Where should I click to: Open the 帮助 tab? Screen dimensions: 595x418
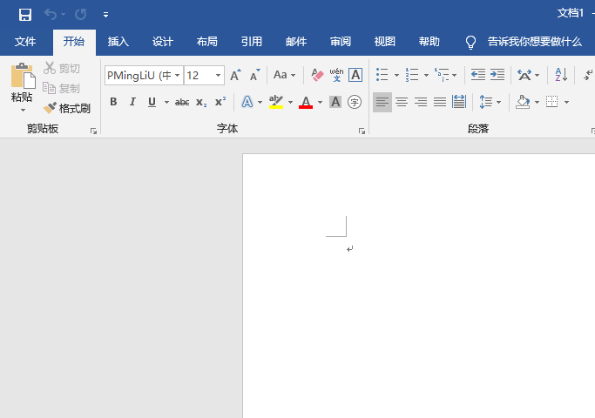429,41
